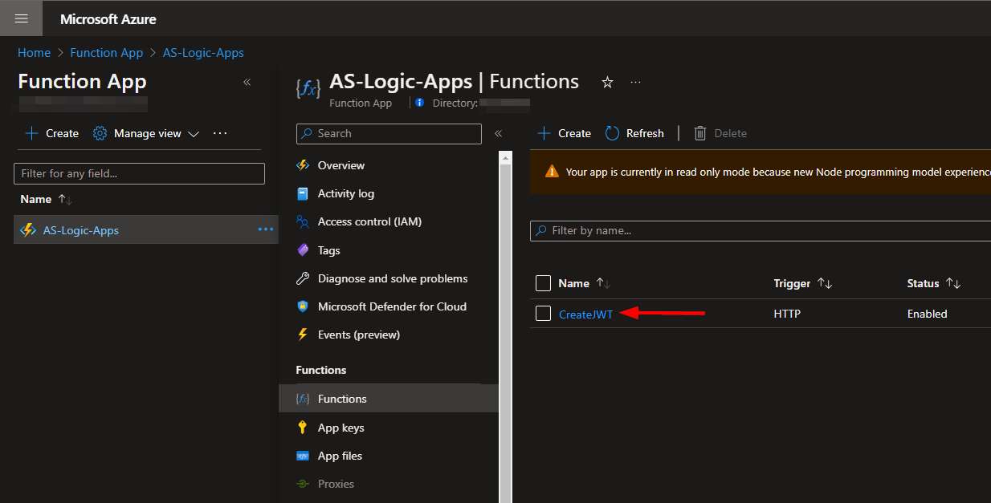Click the Activity log notebook icon
Viewport: 991px width, 503px height.
pyautogui.click(x=303, y=193)
